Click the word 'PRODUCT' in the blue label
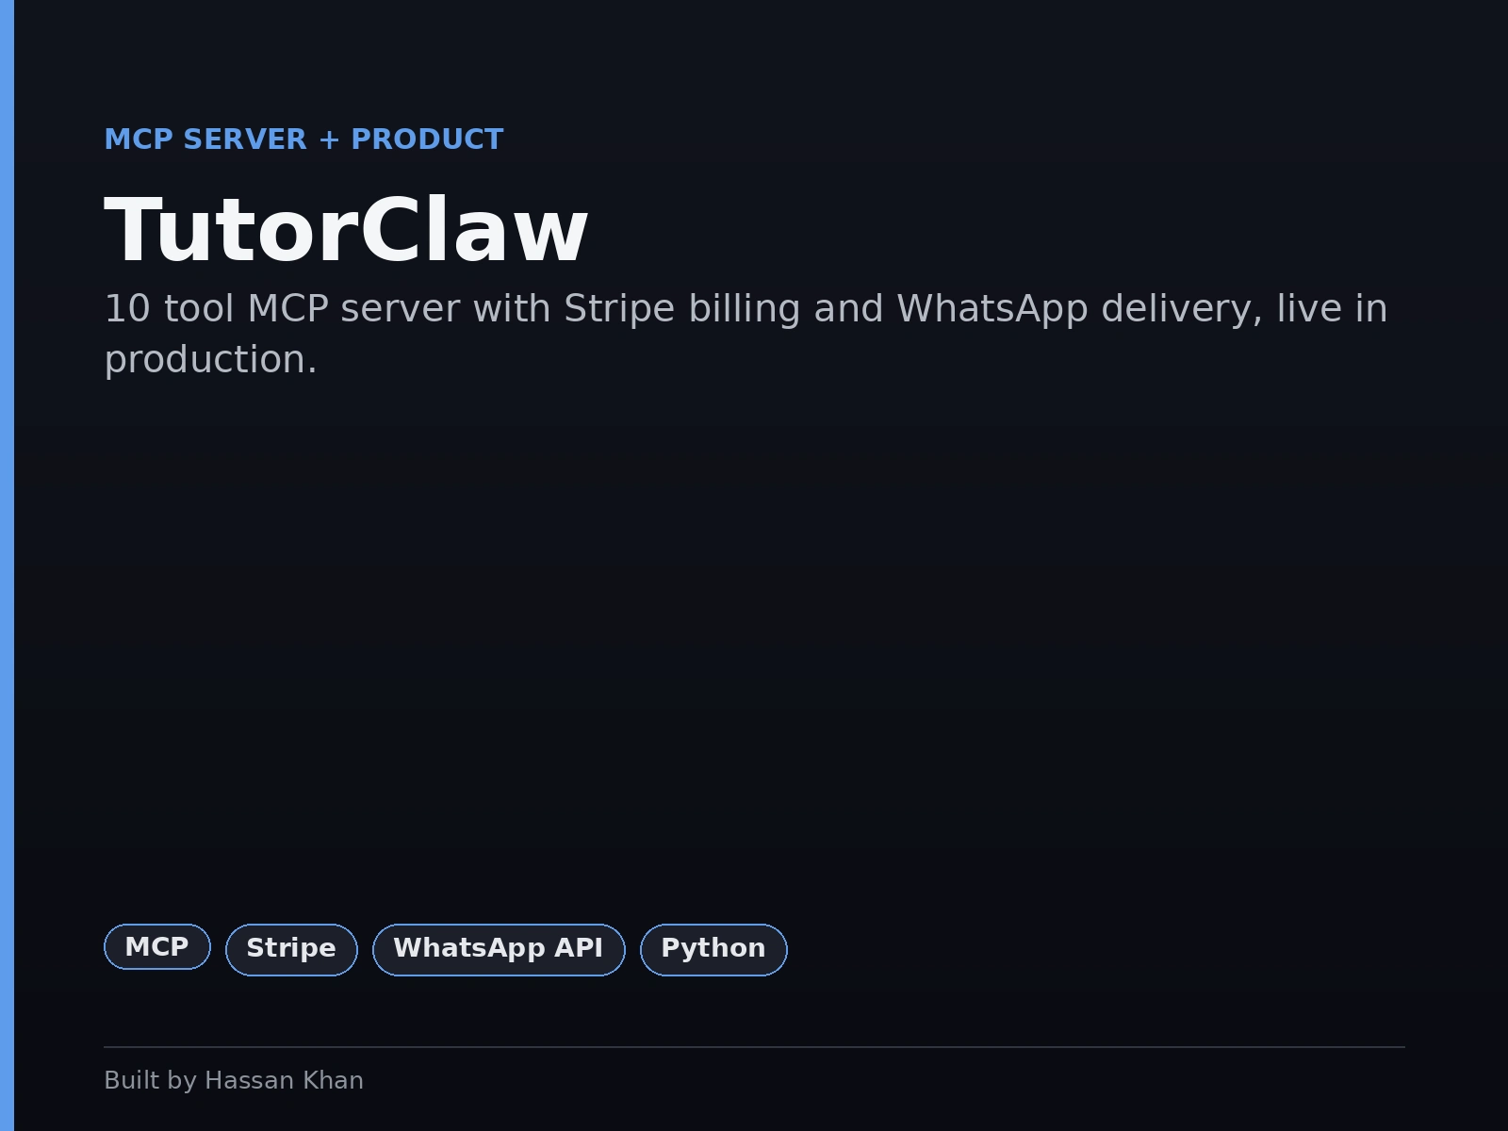1508x1131 pixels. [x=427, y=139]
